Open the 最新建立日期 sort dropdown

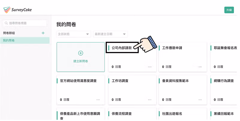tap(110, 34)
